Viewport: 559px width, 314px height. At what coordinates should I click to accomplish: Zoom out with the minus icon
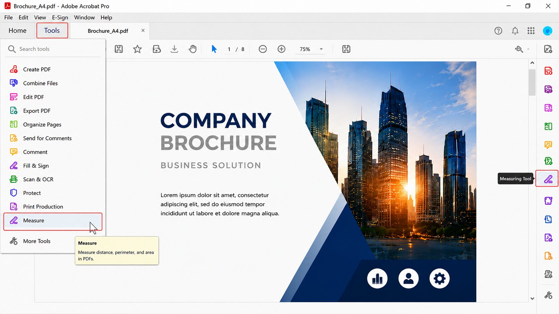pyautogui.click(x=263, y=49)
